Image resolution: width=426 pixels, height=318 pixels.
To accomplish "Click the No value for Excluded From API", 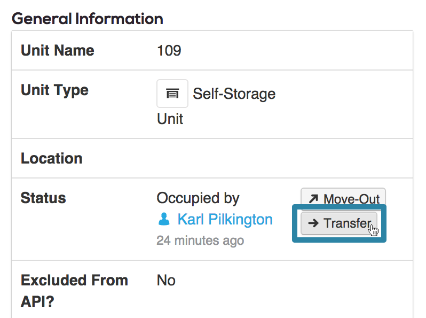I will coord(166,281).
